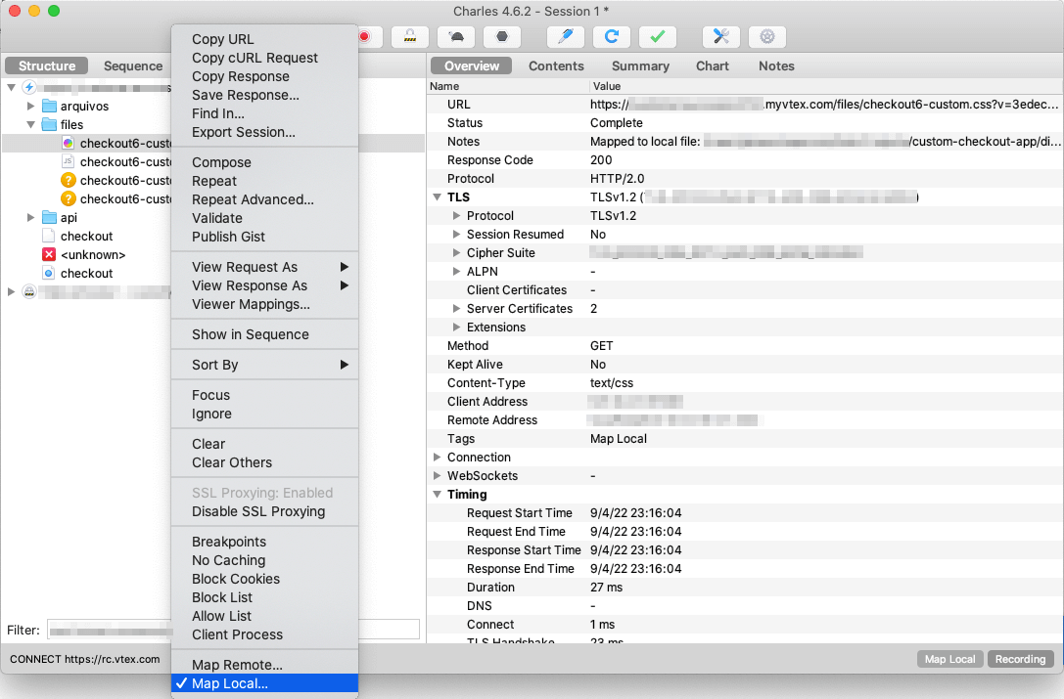Viewport: 1064px width, 699px height.
Task: Click the Repeat refresh arrow icon
Action: [x=612, y=36]
